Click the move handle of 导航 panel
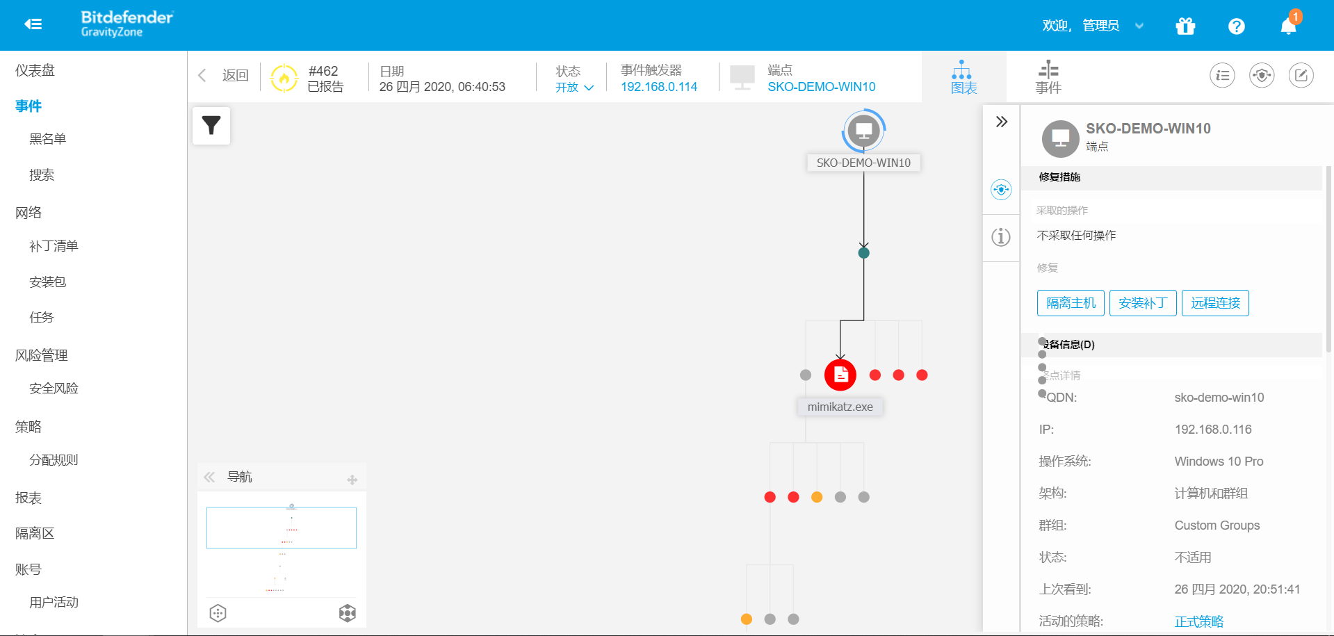Image resolution: width=1334 pixels, height=636 pixels. point(352,480)
